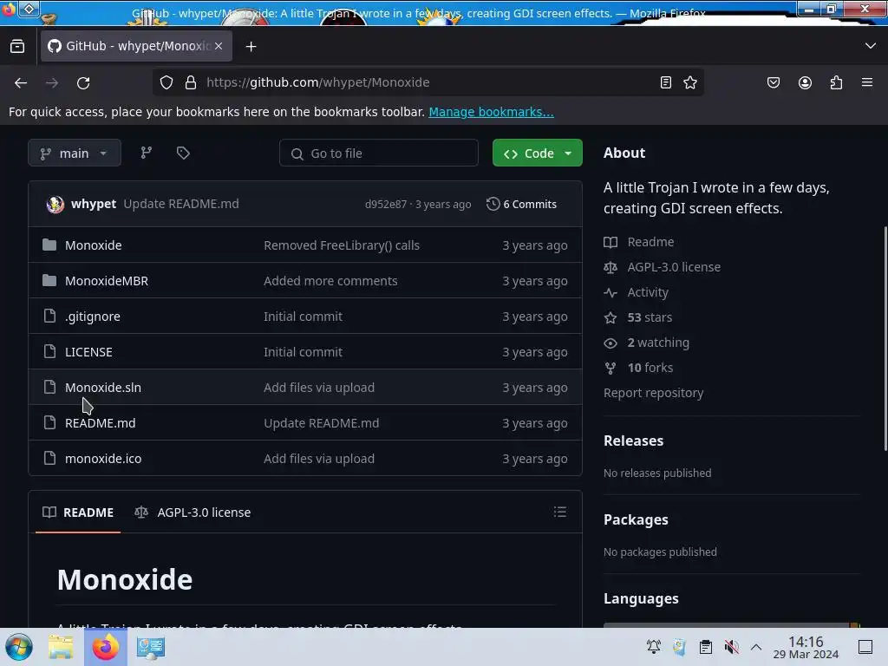Open the README outline list icon
The image size is (888, 666).
click(x=560, y=512)
